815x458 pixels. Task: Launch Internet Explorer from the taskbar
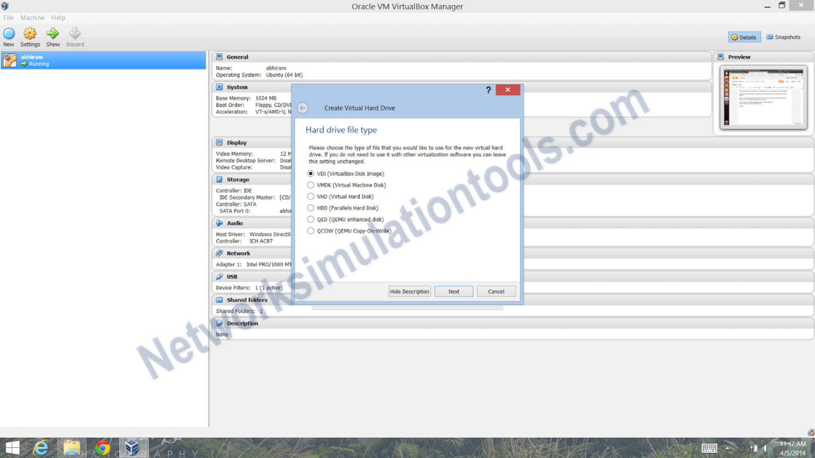[41, 446]
